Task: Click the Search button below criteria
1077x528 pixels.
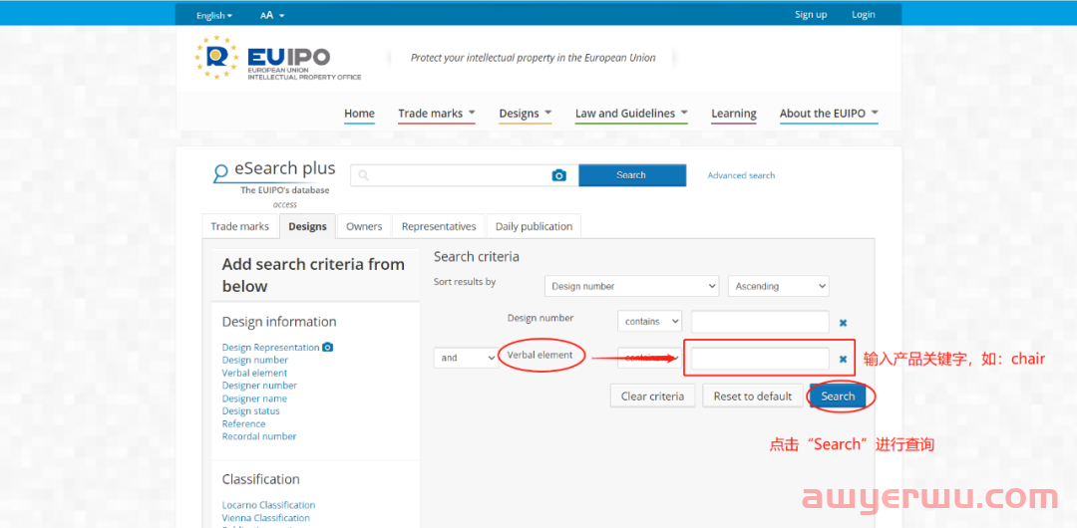Action: click(838, 396)
